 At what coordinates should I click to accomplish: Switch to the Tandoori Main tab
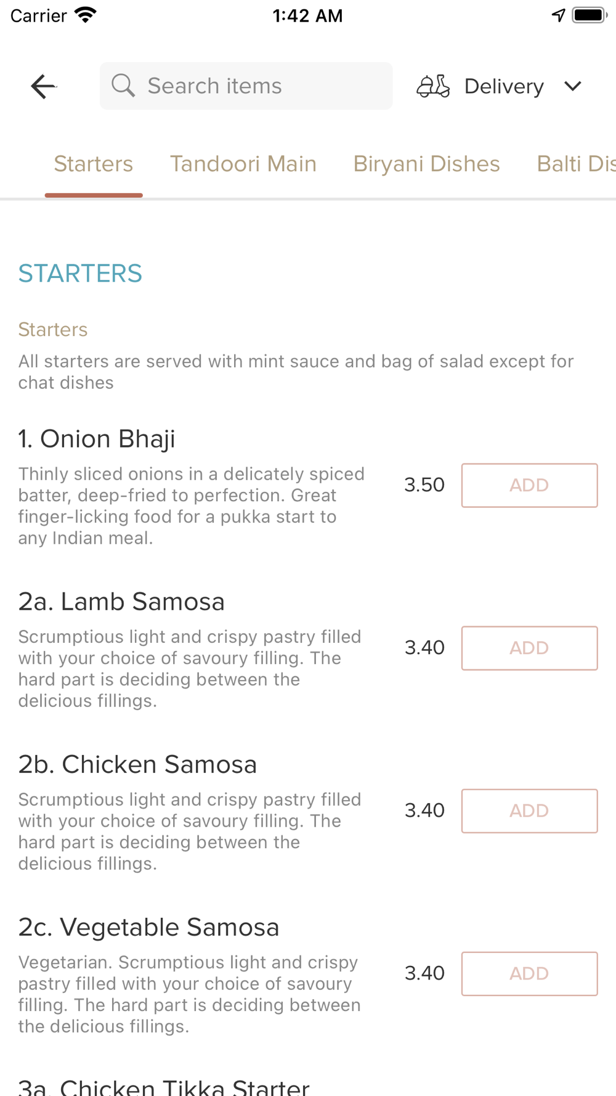pyautogui.click(x=243, y=164)
